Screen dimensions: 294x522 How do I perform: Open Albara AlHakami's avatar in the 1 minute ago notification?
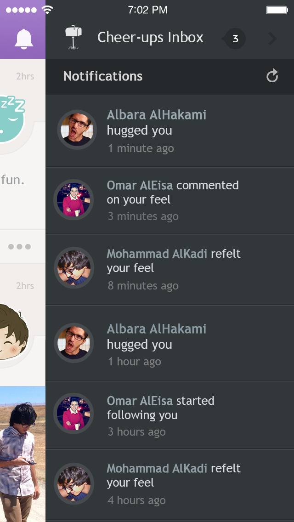[77, 130]
